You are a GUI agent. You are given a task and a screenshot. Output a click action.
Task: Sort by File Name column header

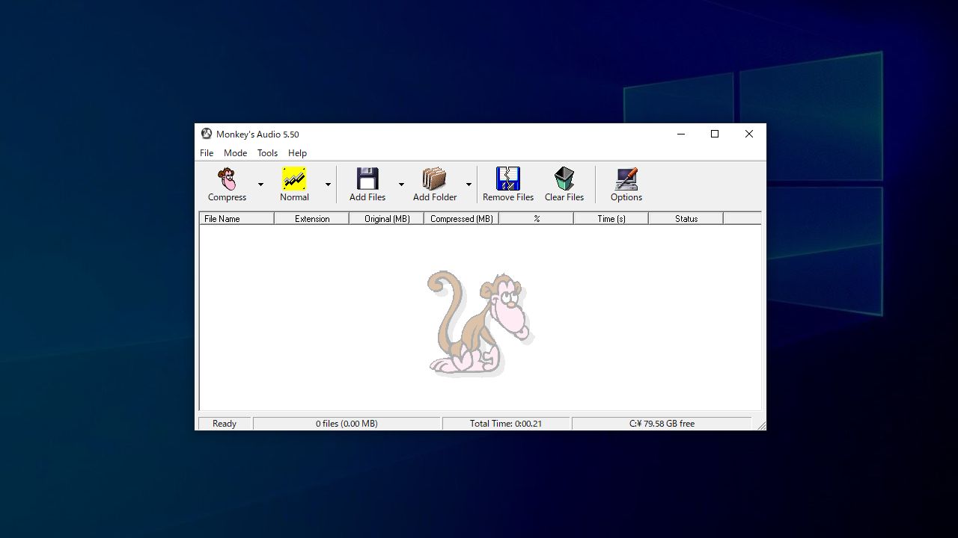click(237, 219)
